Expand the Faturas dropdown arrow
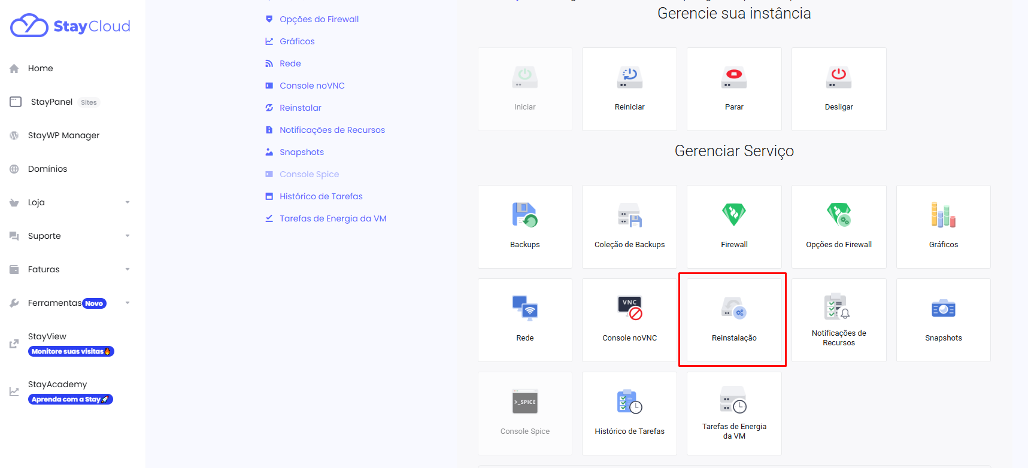 tap(128, 269)
